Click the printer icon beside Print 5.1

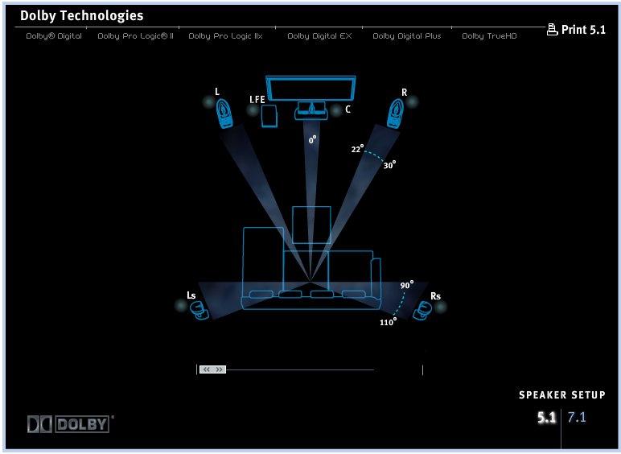552,30
